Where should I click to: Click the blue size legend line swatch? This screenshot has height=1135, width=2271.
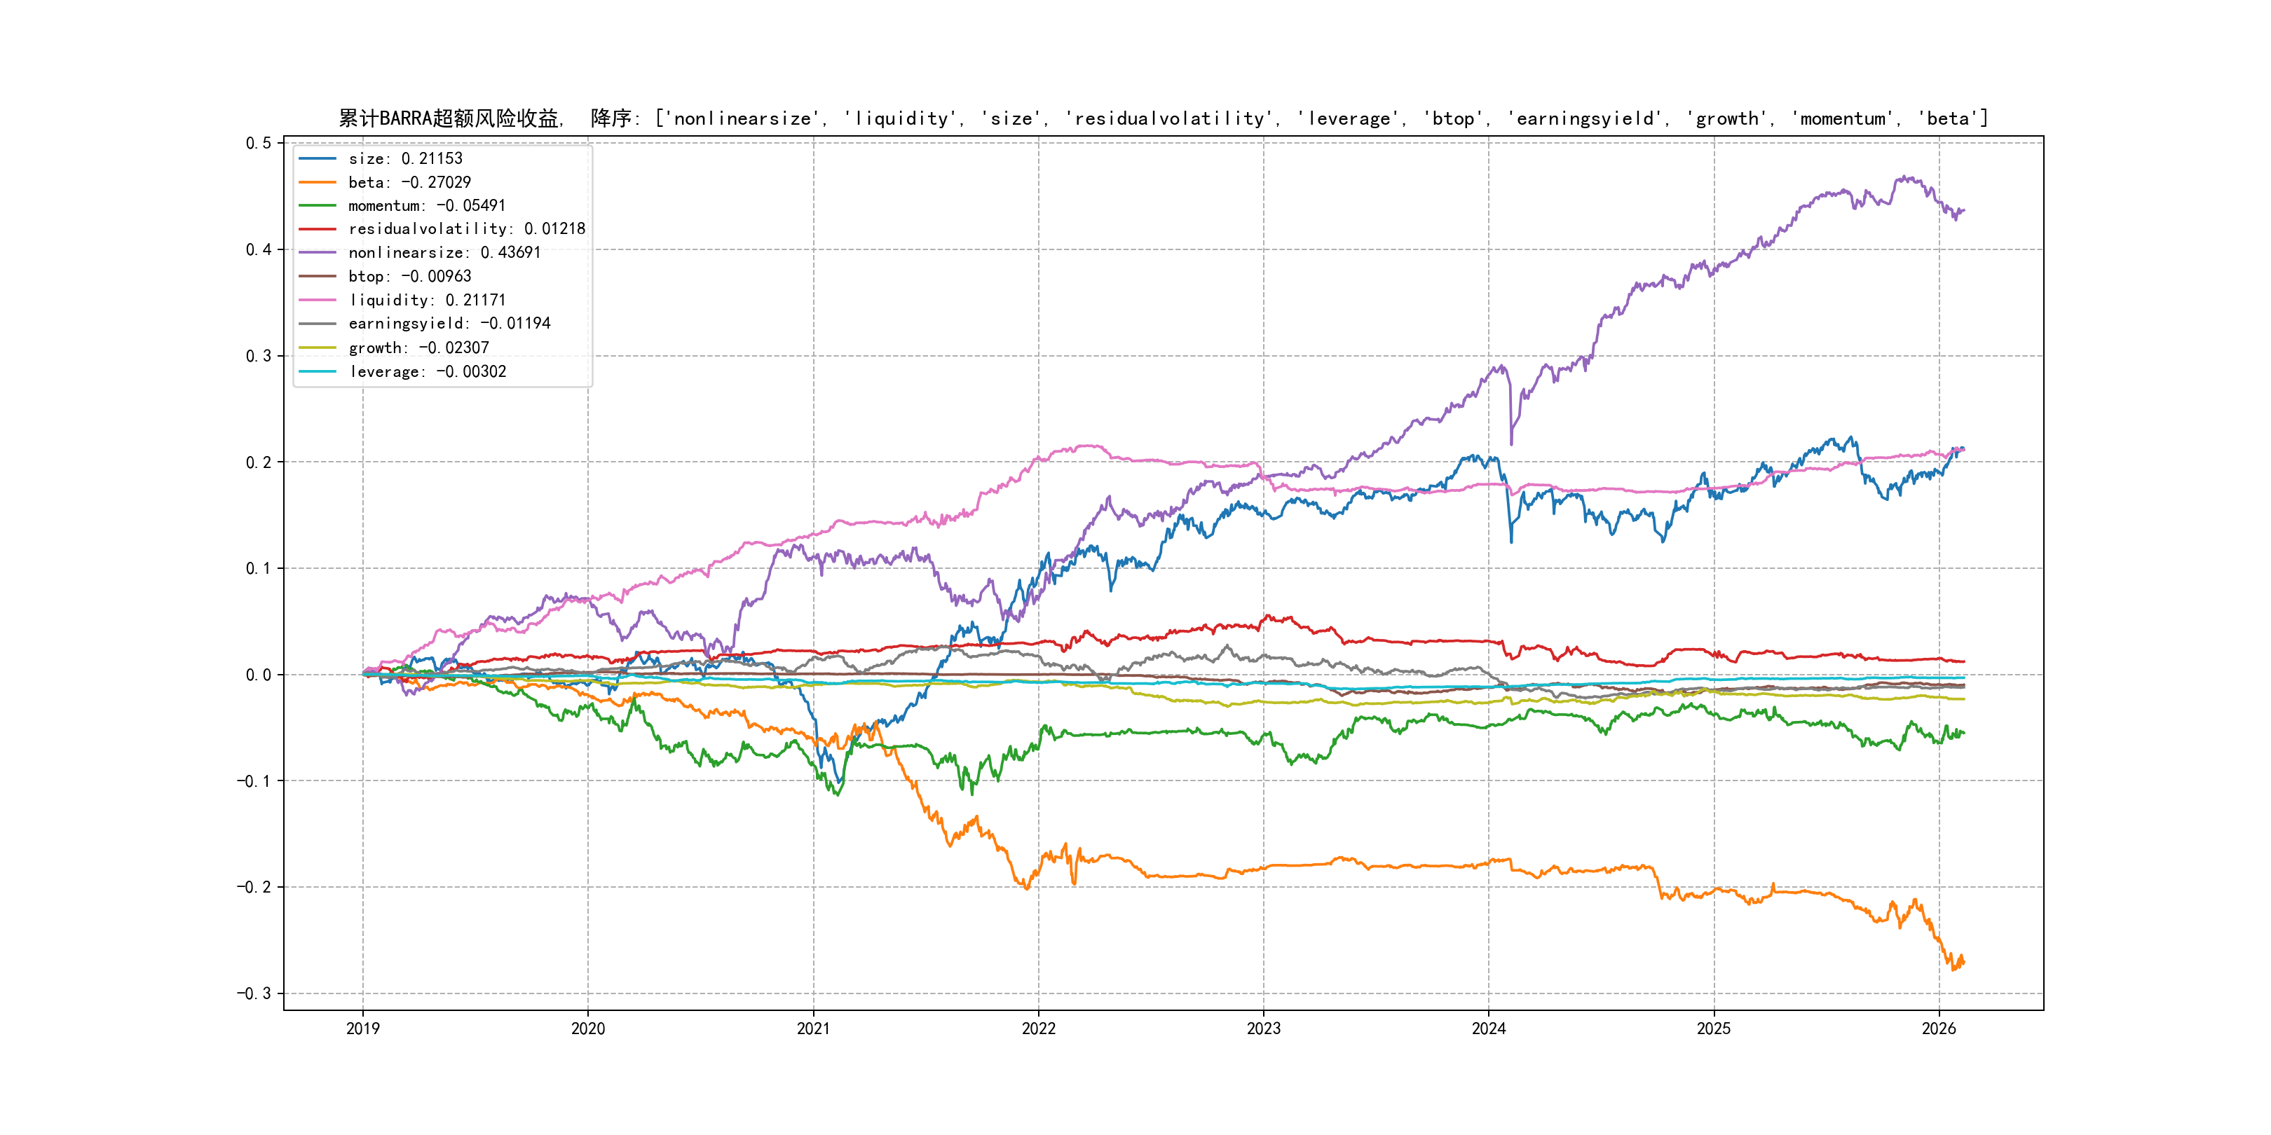click(318, 158)
